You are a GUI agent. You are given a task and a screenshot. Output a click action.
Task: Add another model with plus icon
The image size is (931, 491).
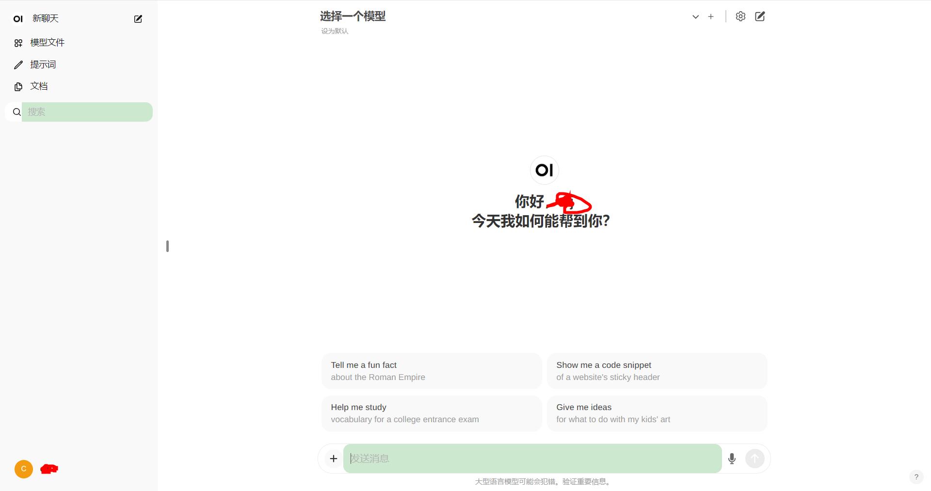tap(711, 16)
